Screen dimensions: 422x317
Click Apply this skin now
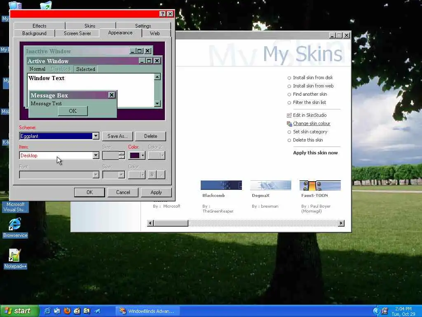[315, 153]
